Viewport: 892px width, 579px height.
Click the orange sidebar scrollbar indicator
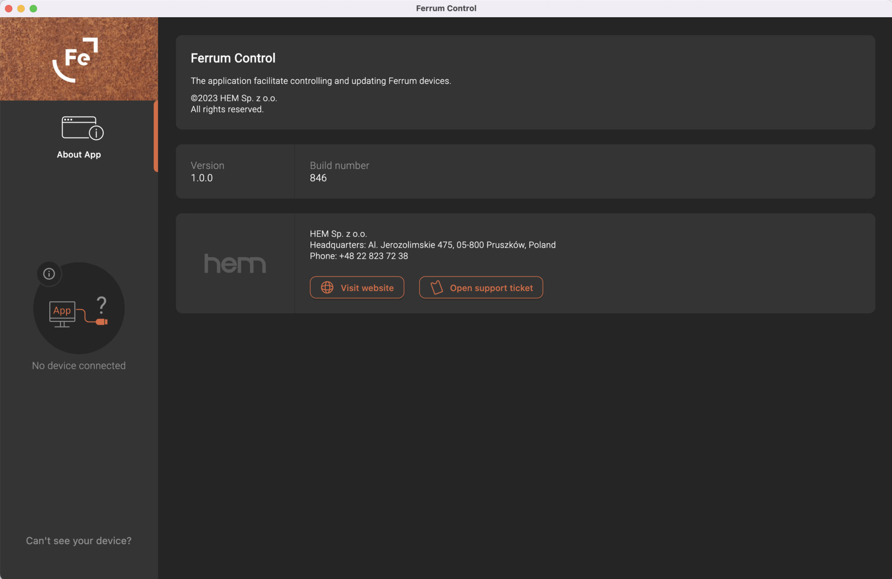156,136
